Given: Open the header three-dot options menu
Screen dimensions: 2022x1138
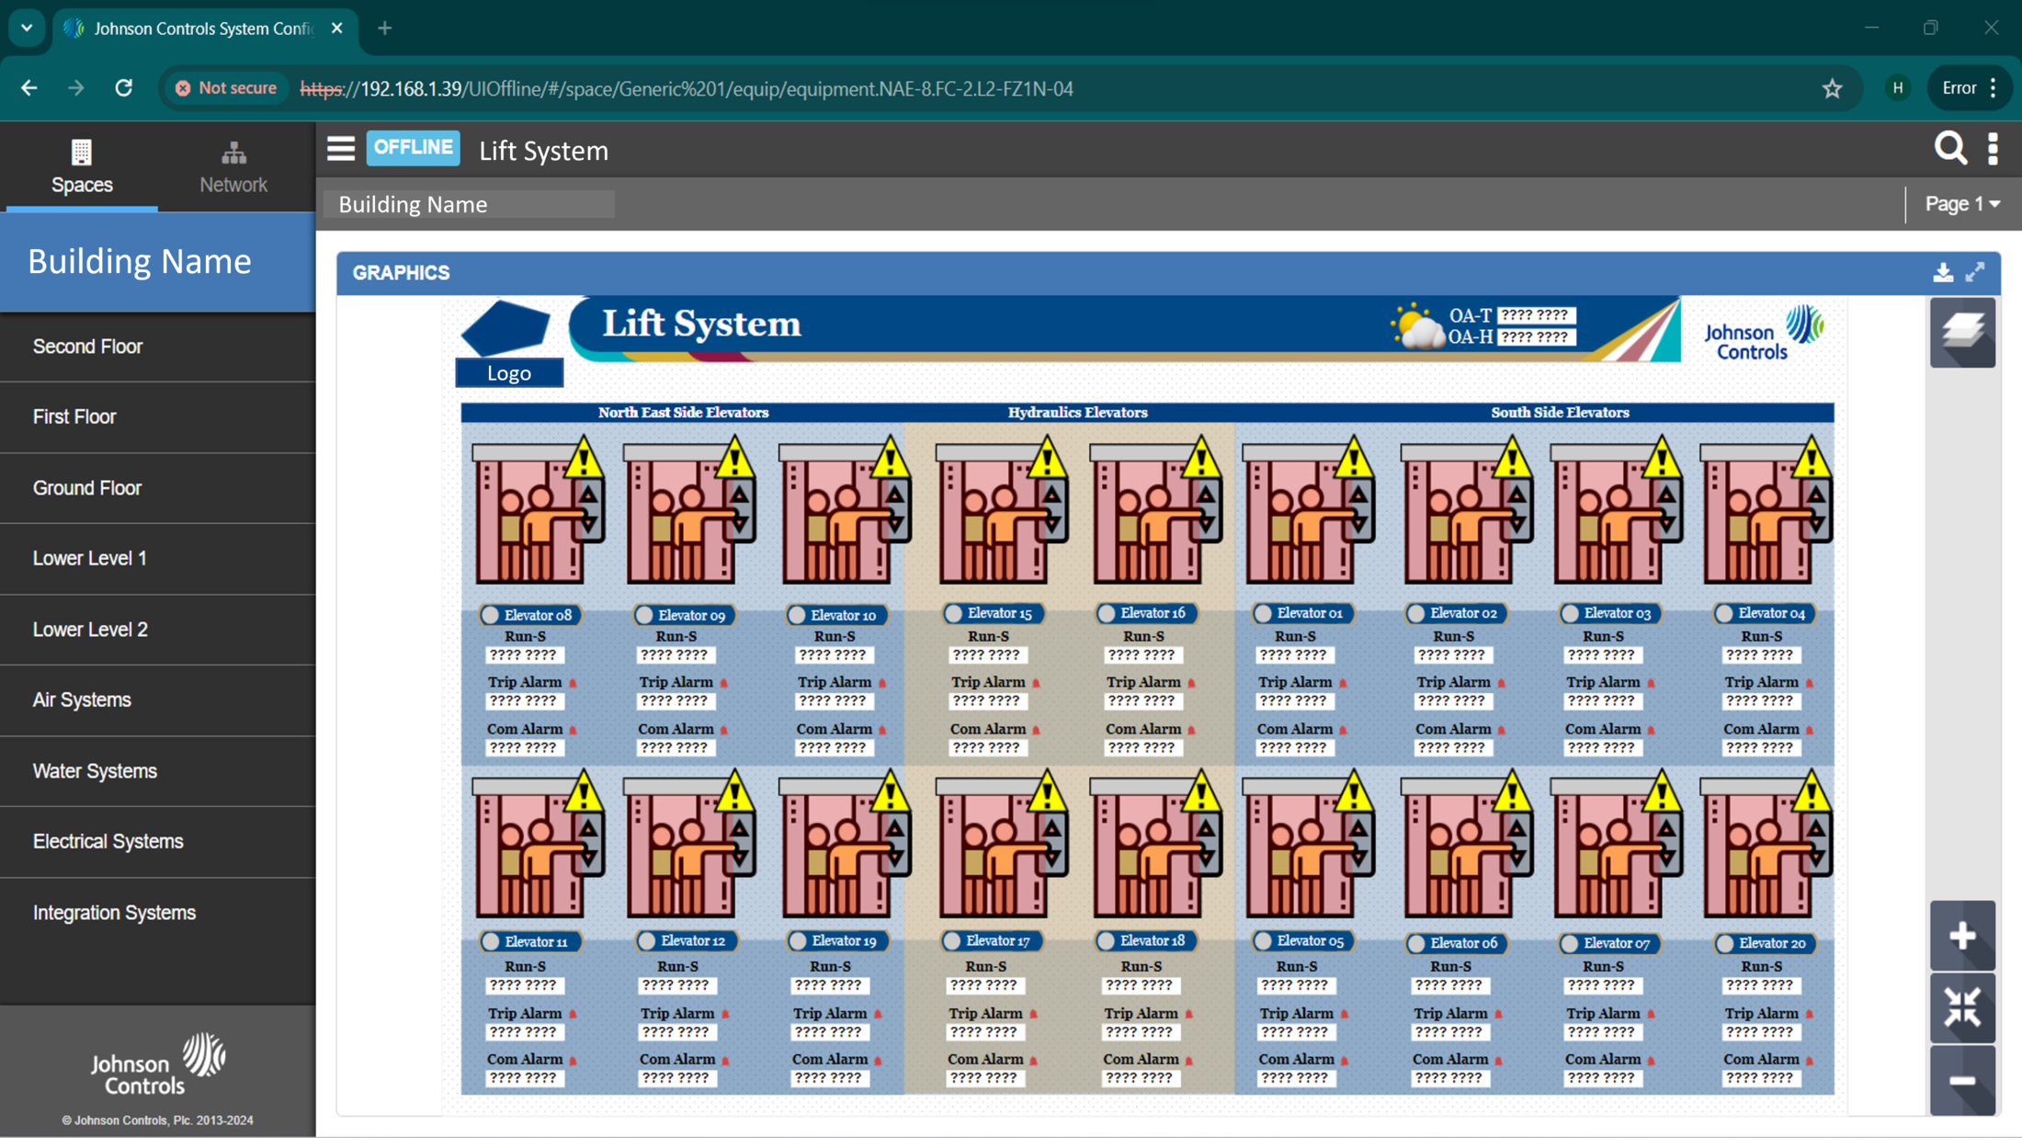Looking at the screenshot, I should (x=1993, y=148).
